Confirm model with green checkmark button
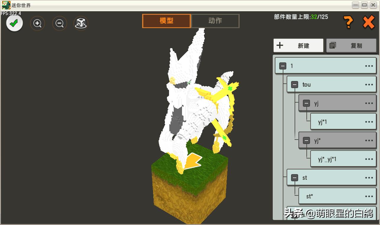 (x=14, y=23)
